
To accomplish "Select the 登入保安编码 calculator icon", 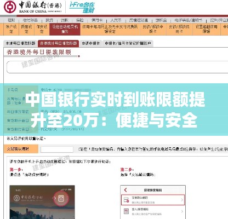I will (x=126, y=211).
